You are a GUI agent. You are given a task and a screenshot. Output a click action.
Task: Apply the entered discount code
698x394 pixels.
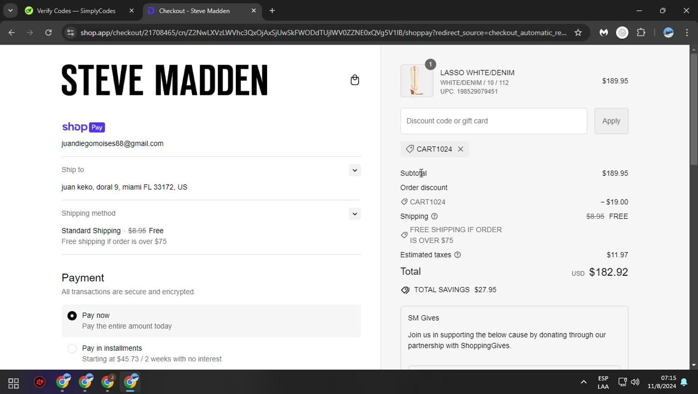click(x=611, y=121)
